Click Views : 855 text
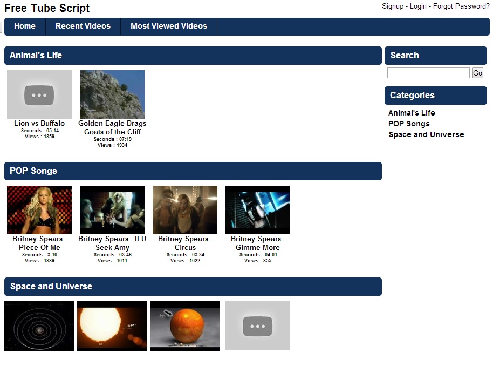Screen dimensions: 493x366 pyautogui.click(x=258, y=261)
